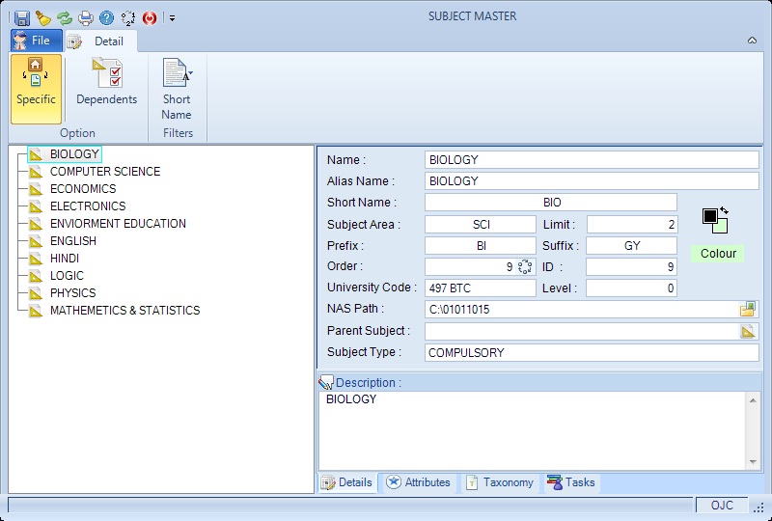Click the red power exit icon

[x=150, y=18]
